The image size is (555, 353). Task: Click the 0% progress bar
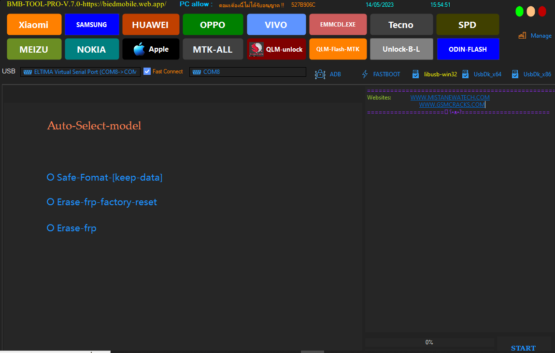[429, 342]
